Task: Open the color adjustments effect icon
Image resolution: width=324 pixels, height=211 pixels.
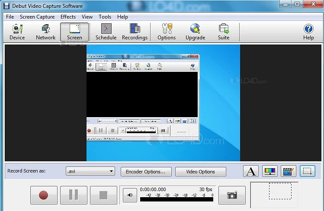Action: [269, 171]
